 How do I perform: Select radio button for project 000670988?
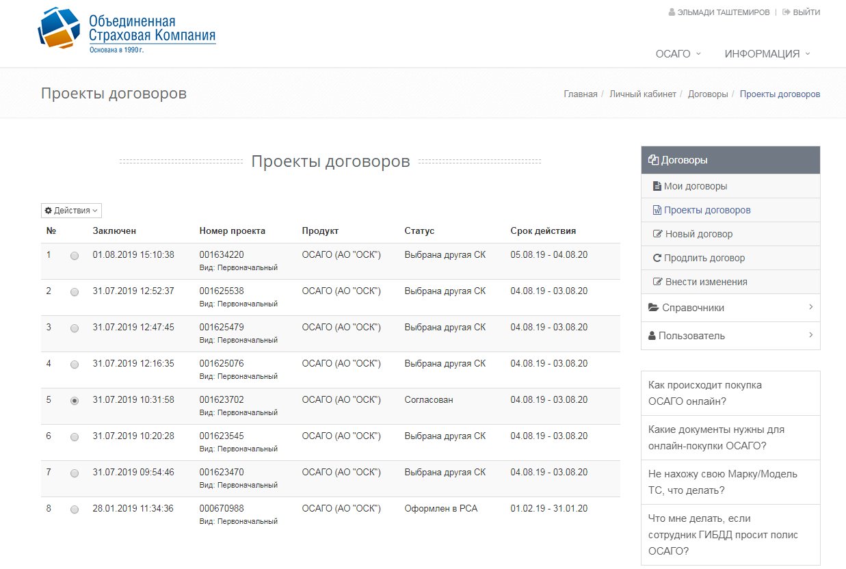[x=75, y=510]
